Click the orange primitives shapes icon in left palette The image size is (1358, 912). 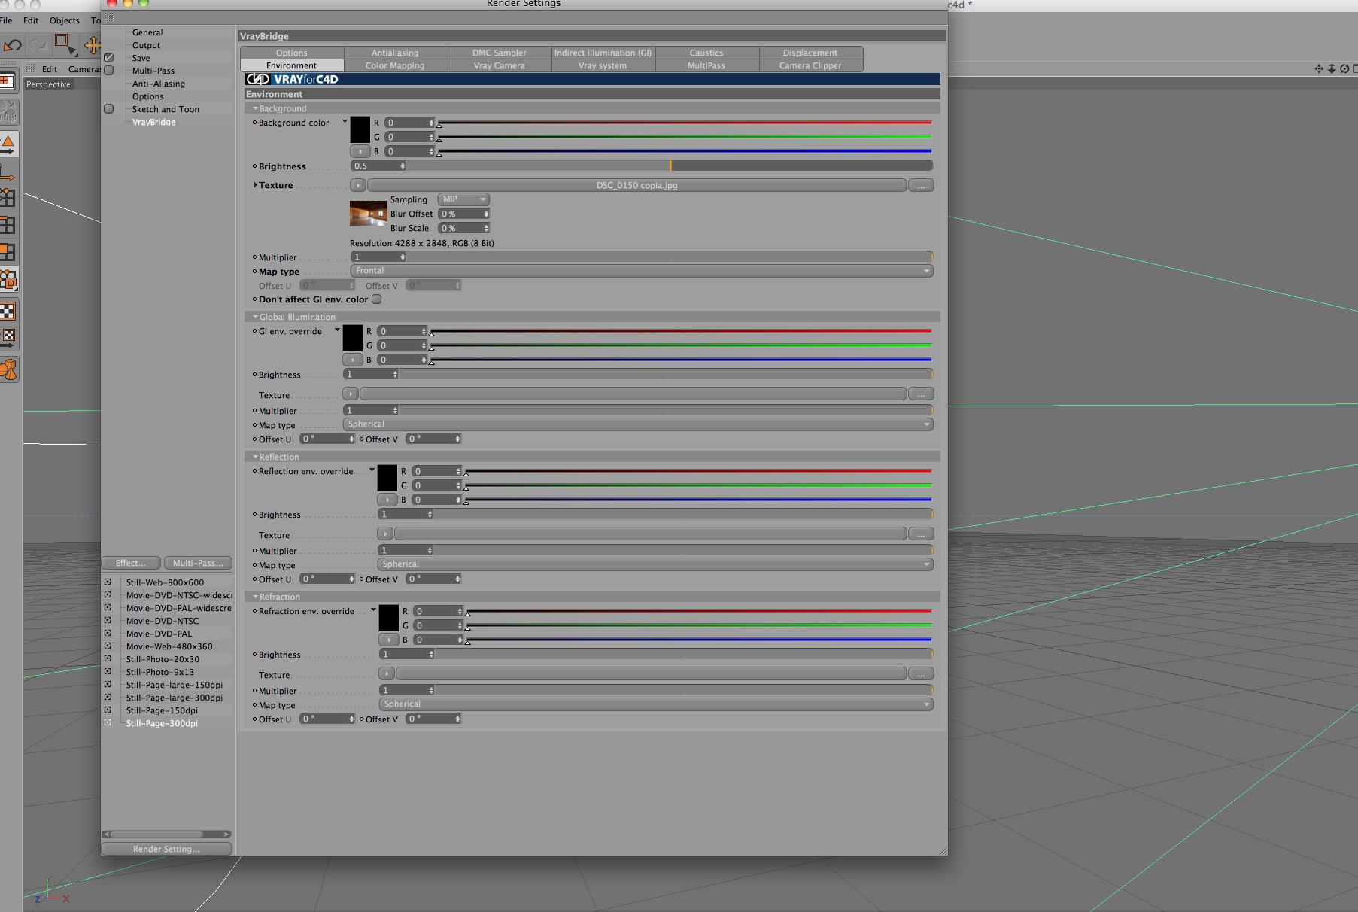coord(8,369)
